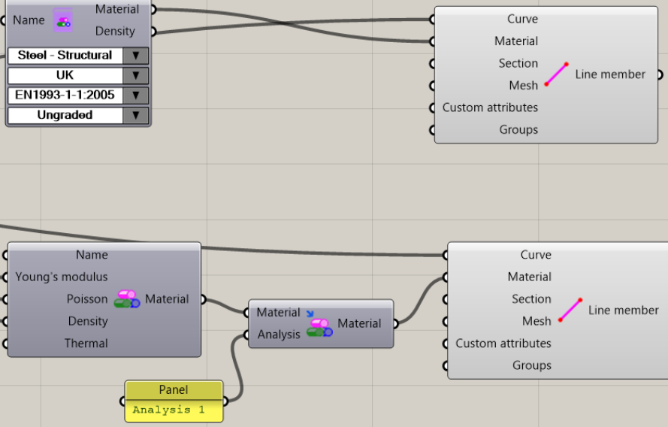Click the Analysis input on the material modifier

click(247, 335)
